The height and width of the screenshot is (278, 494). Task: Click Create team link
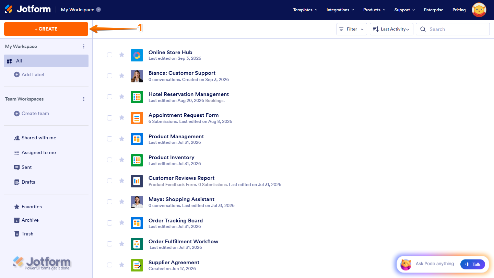[x=32, y=113]
